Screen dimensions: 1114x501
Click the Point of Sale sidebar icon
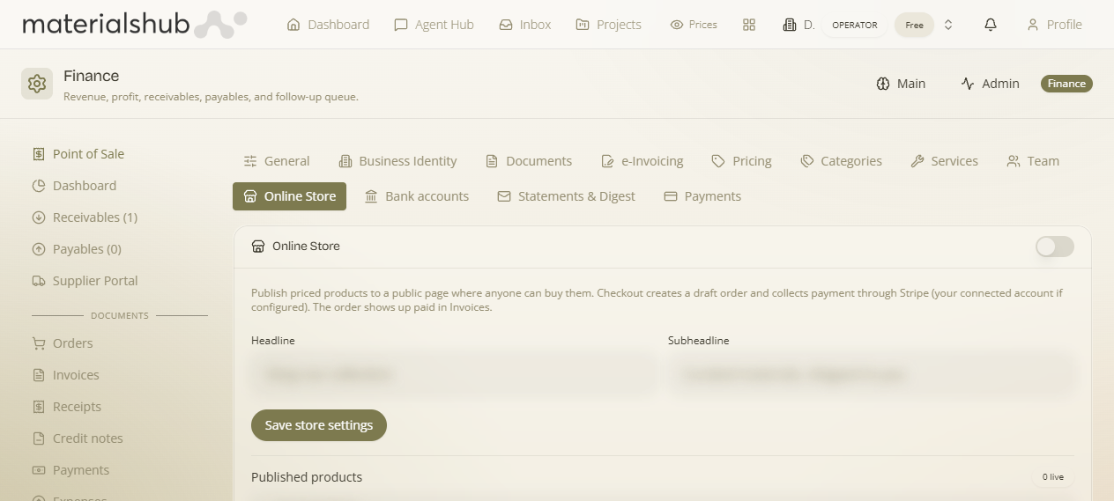tap(39, 154)
